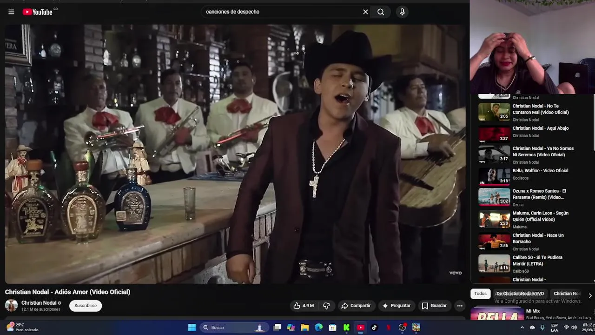Open the Windows Start menu

pyautogui.click(x=192, y=328)
